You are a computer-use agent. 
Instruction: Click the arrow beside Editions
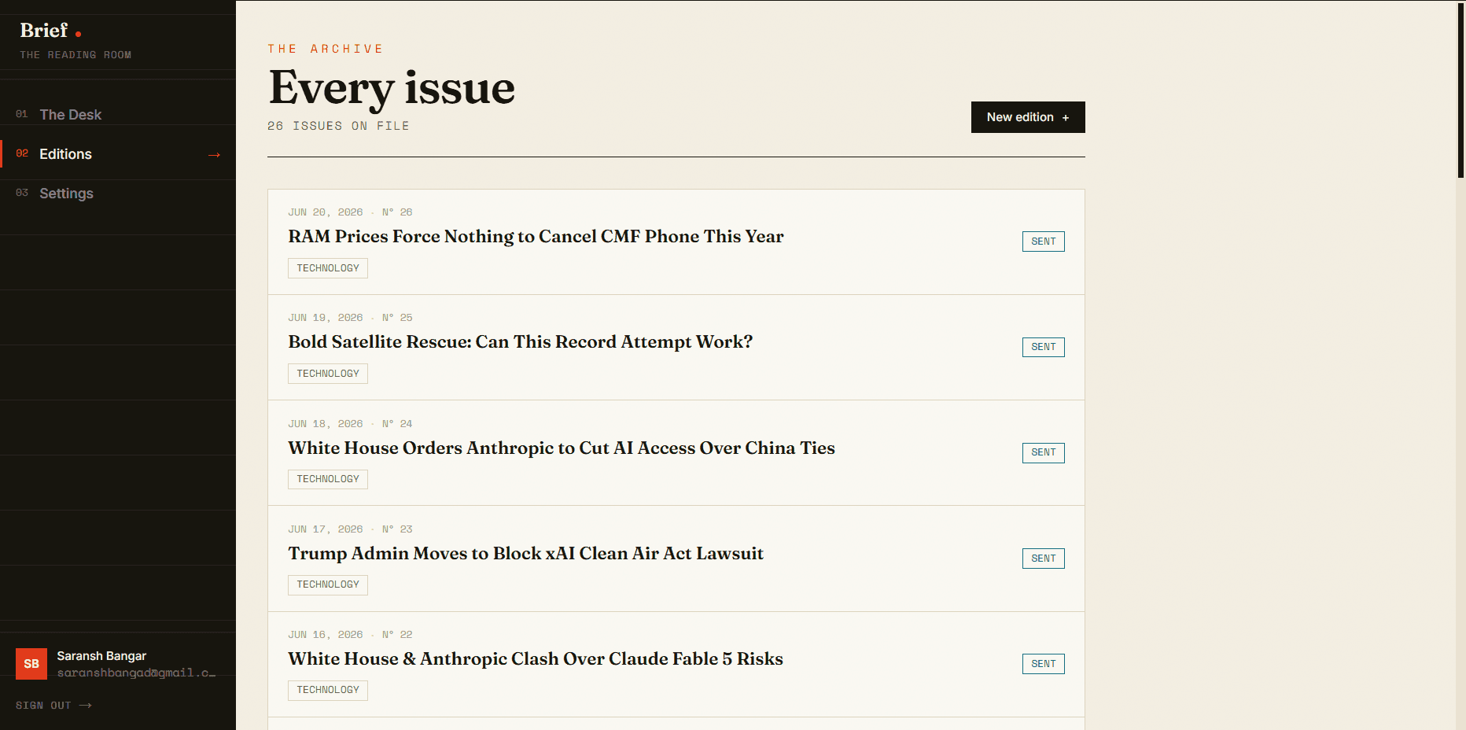click(x=214, y=155)
